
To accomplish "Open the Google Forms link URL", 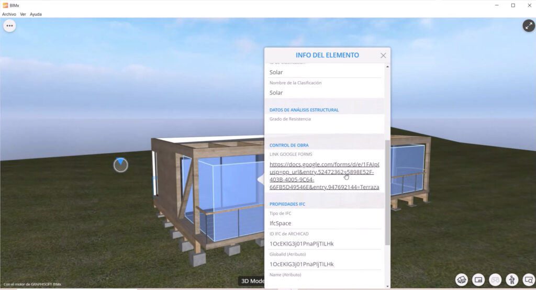I will (x=324, y=175).
